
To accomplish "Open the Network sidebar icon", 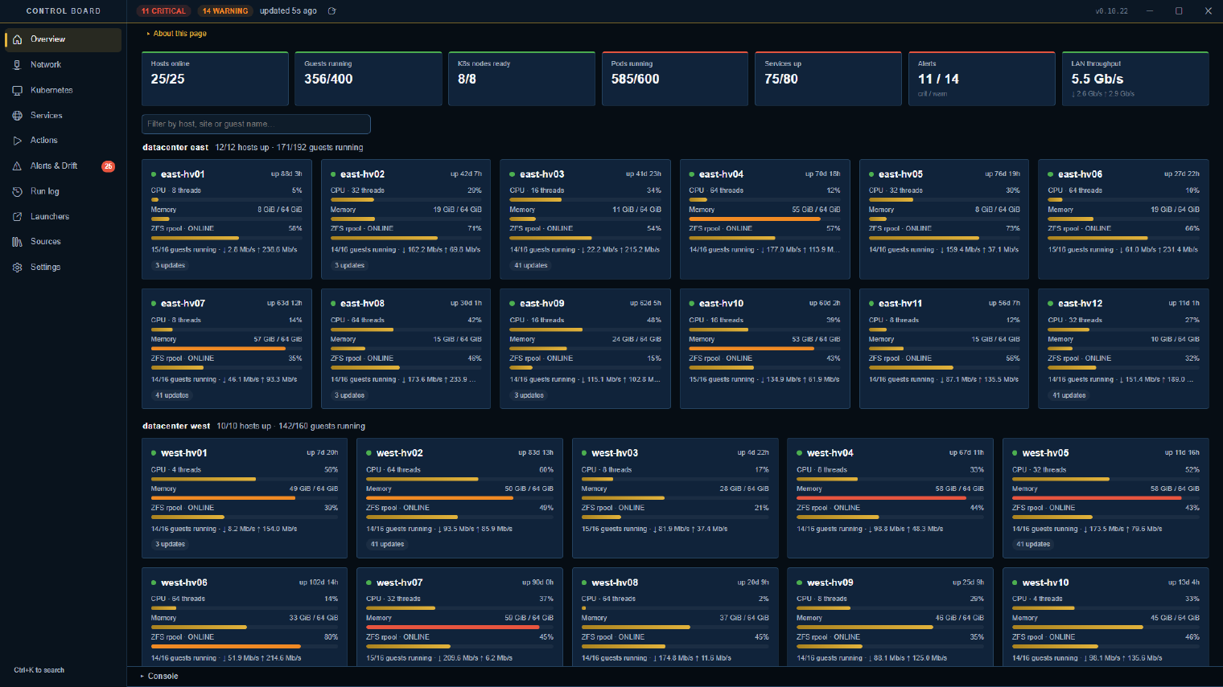I will pyautogui.click(x=17, y=64).
